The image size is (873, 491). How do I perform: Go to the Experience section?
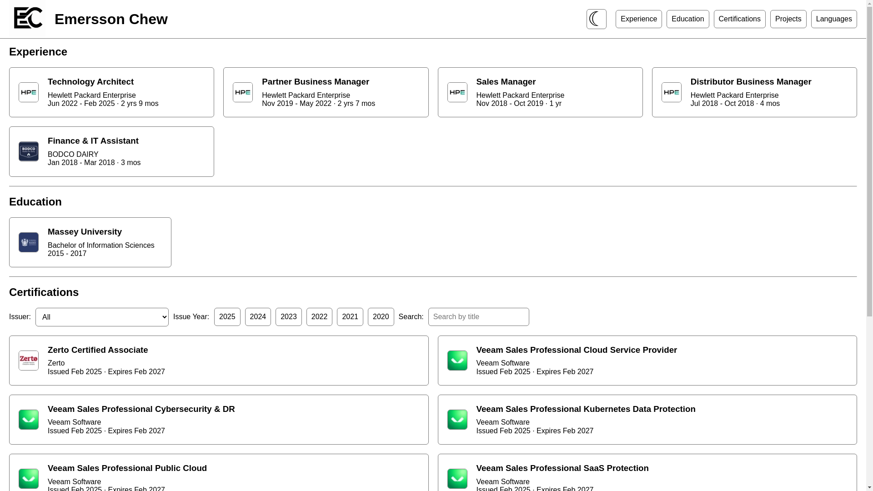(x=638, y=19)
